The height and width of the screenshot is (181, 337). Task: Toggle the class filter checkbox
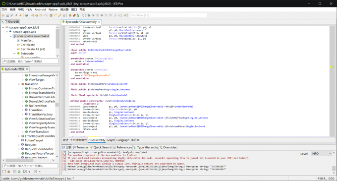click(x=14, y=172)
